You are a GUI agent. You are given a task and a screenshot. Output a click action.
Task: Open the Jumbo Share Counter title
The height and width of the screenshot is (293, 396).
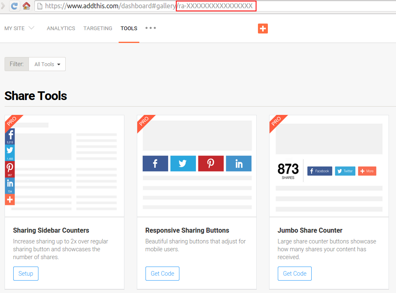click(x=310, y=230)
